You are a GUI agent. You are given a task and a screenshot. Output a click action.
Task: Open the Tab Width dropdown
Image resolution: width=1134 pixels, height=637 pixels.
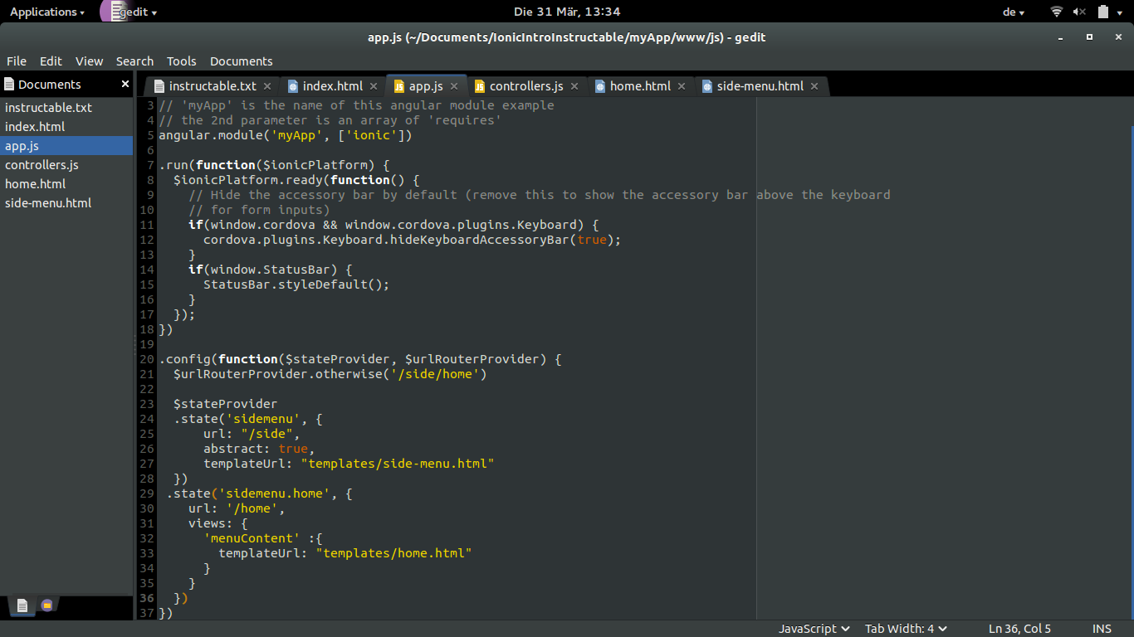(905, 628)
